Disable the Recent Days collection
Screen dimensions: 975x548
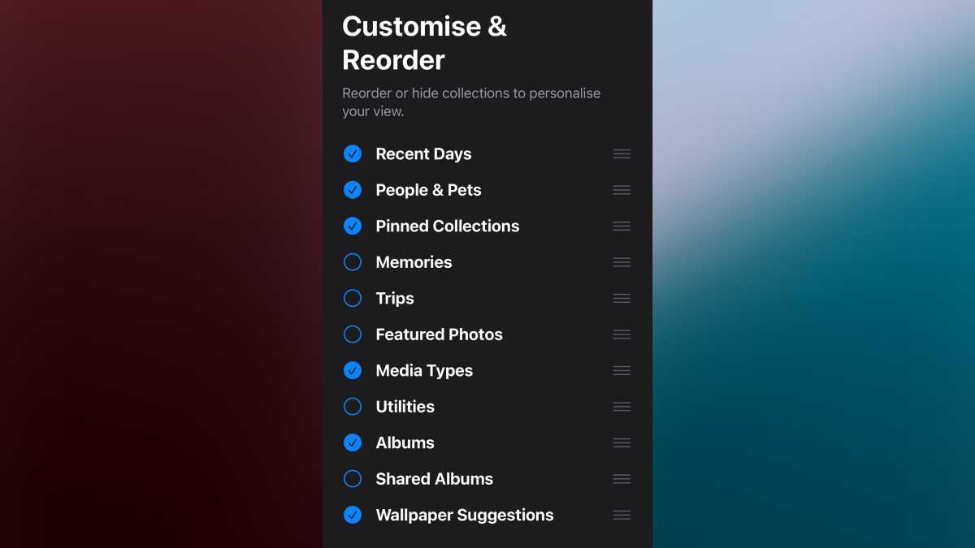pyautogui.click(x=353, y=153)
